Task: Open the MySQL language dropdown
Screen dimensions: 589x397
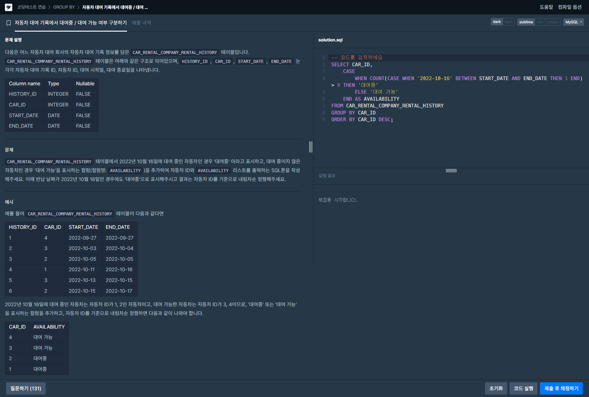Action: coord(573,22)
